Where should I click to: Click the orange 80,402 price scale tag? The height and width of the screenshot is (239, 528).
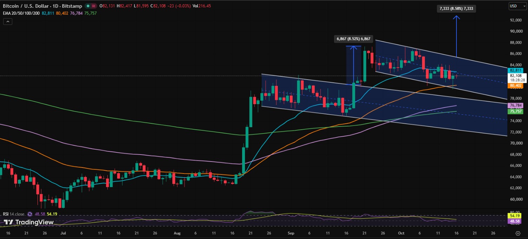click(516, 86)
